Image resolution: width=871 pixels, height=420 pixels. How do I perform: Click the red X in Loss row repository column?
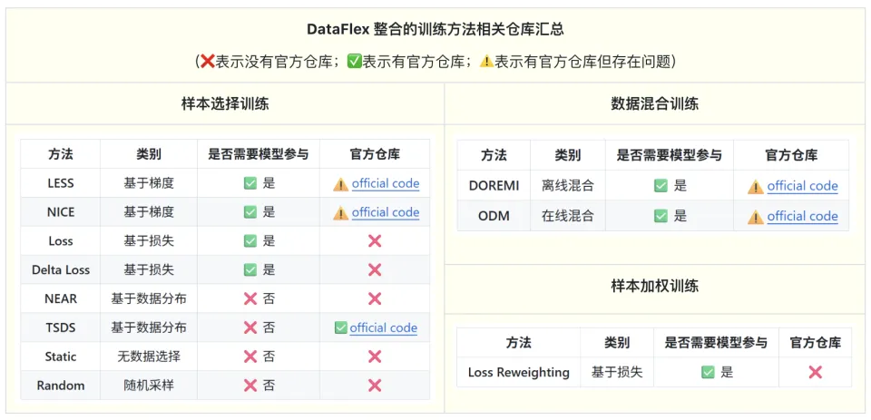coord(375,241)
